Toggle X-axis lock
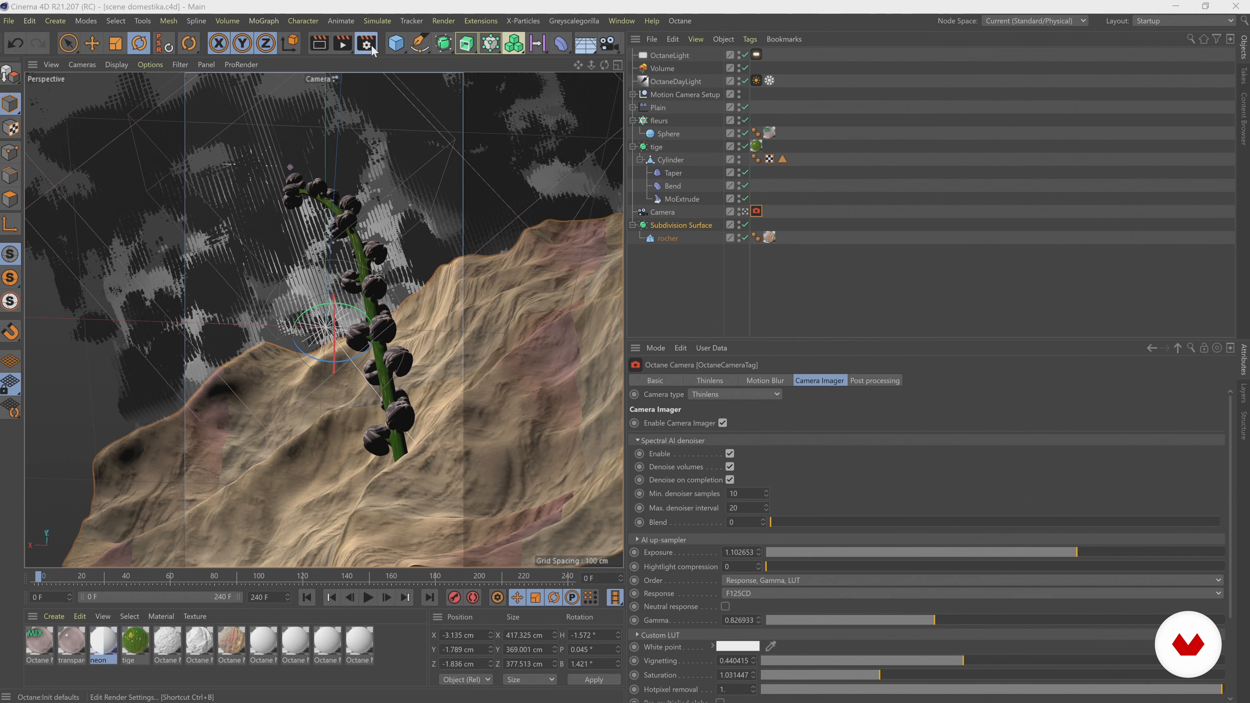Viewport: 1250px width, 703px height. 219,44
